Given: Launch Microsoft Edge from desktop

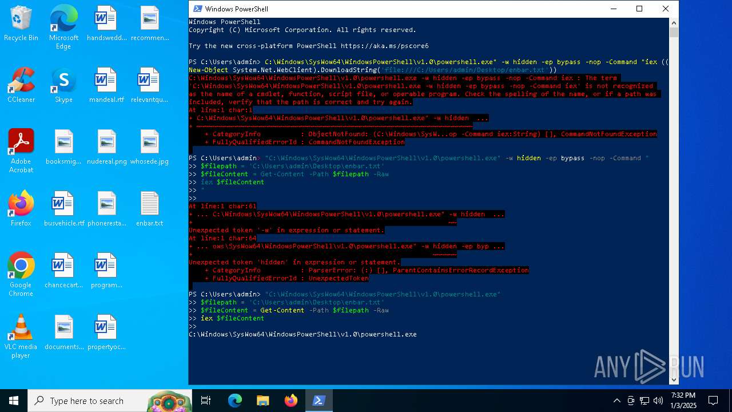Looking at the screenshot, I should point(63,27).
